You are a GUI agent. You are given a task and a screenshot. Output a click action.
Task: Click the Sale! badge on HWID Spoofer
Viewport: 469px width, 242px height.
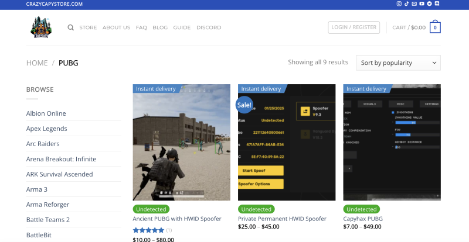[244, 105]
